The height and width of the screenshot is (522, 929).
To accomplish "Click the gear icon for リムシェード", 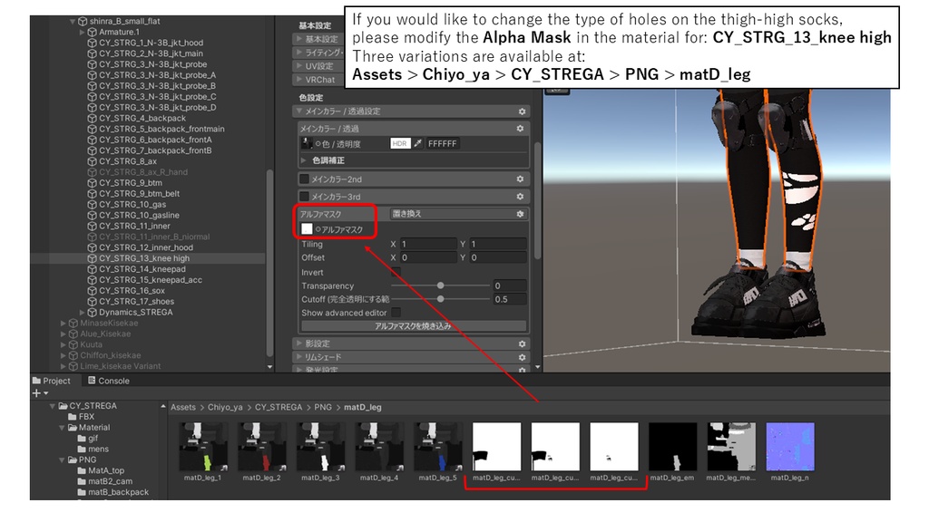I will [522, 357].
